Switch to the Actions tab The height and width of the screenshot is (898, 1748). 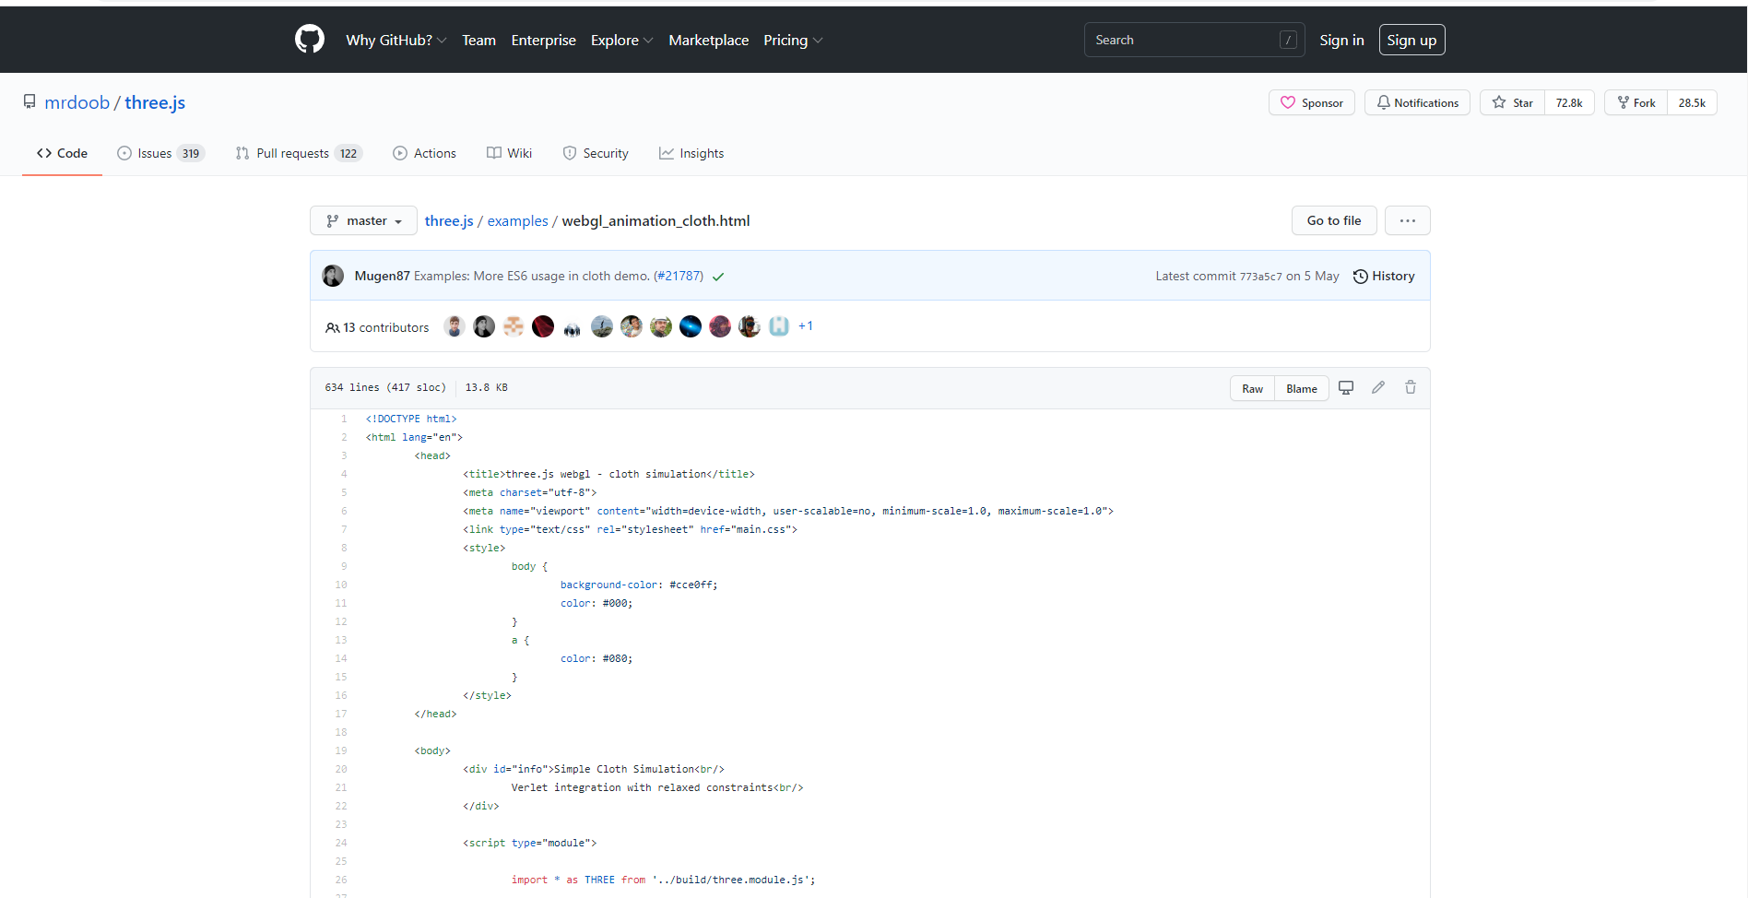coord(424,153)
